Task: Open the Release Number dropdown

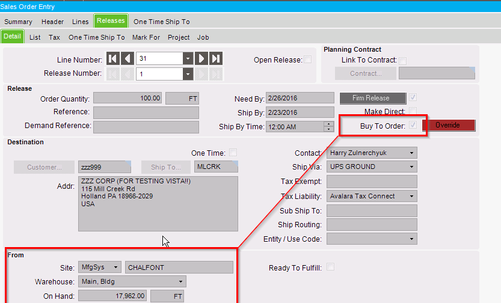Action: [x=188, y=74]
